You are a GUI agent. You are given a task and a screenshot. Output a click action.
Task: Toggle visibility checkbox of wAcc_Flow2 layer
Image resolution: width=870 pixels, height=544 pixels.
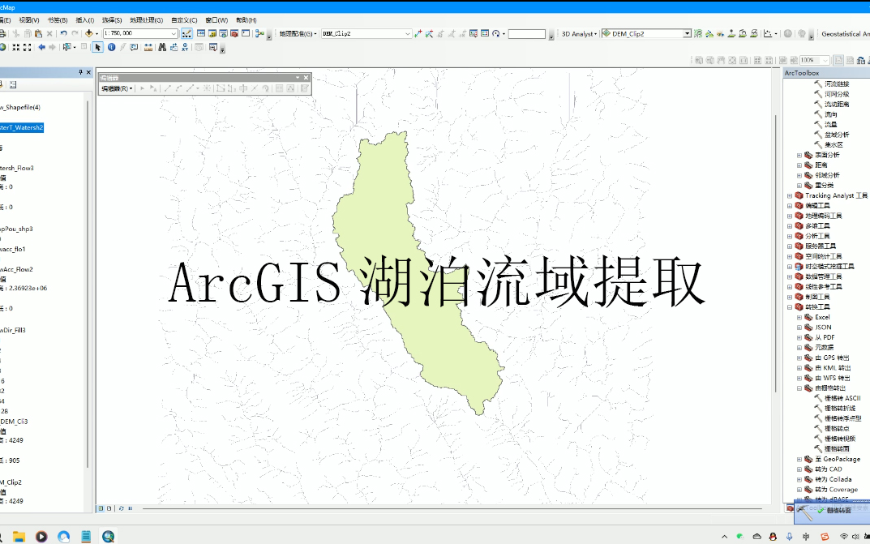[2, 269]
